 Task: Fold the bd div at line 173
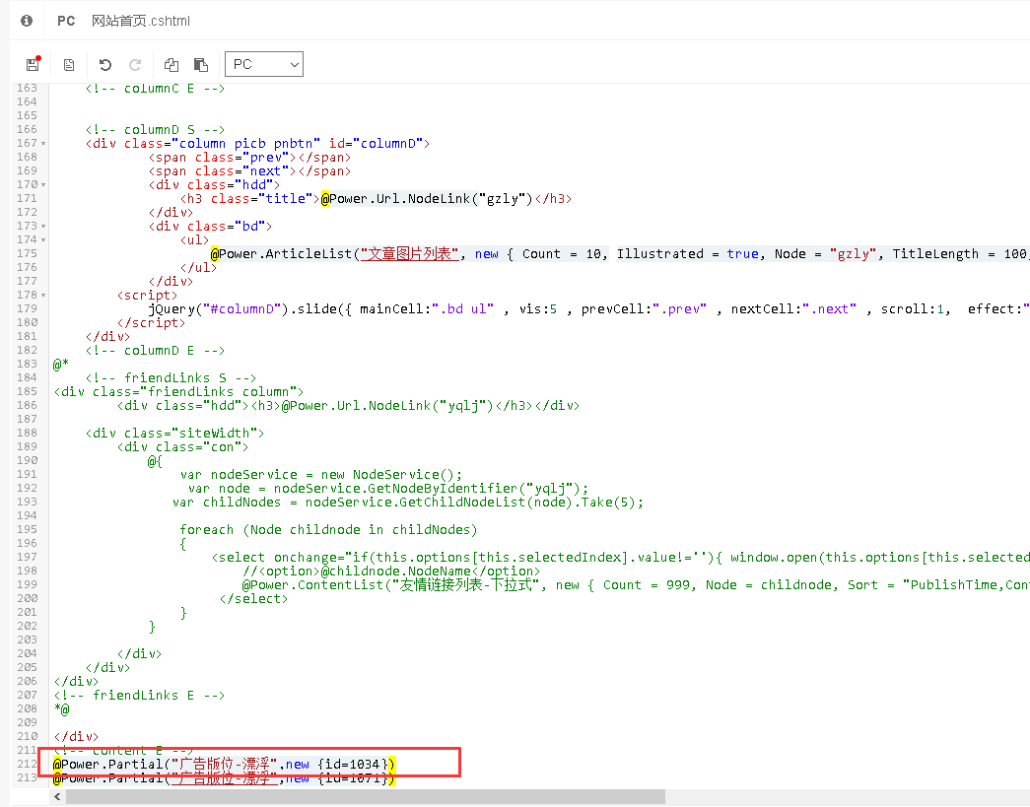click(x=44, y=227)
